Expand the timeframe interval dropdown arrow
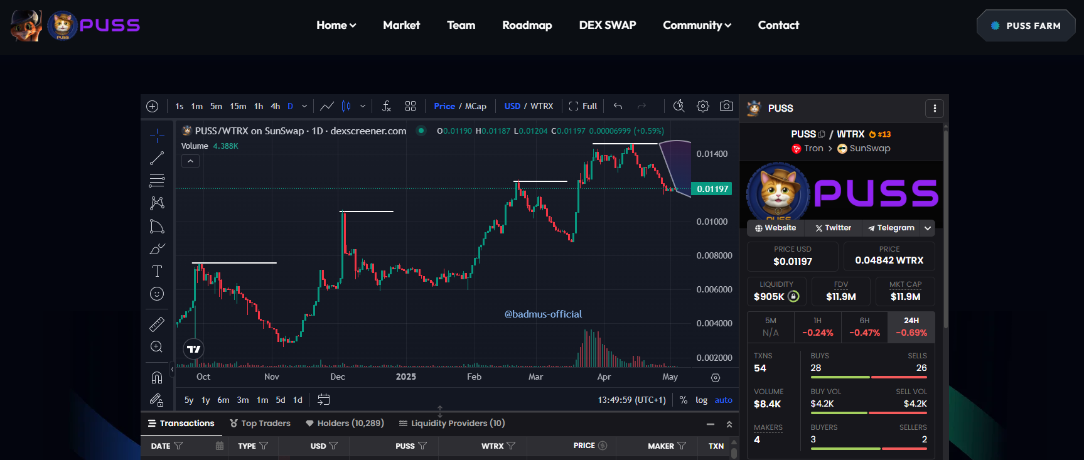1084x460 pixels. click(304, 106)
